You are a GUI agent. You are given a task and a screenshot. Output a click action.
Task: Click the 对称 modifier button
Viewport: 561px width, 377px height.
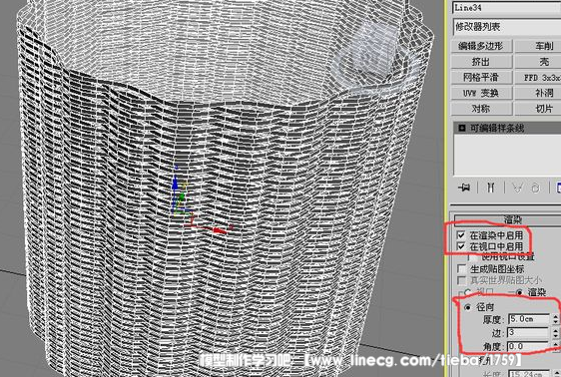[x=481, y=109]
